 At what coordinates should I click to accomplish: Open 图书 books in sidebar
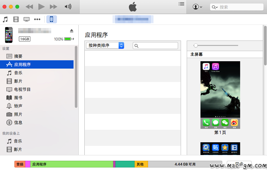(x=37, y=98)
